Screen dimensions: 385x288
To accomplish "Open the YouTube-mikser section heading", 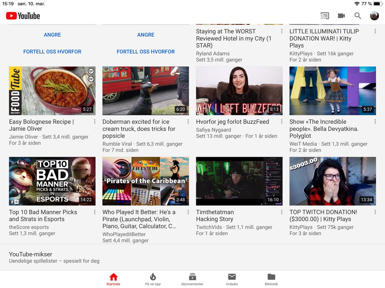I will click(30, 254).
